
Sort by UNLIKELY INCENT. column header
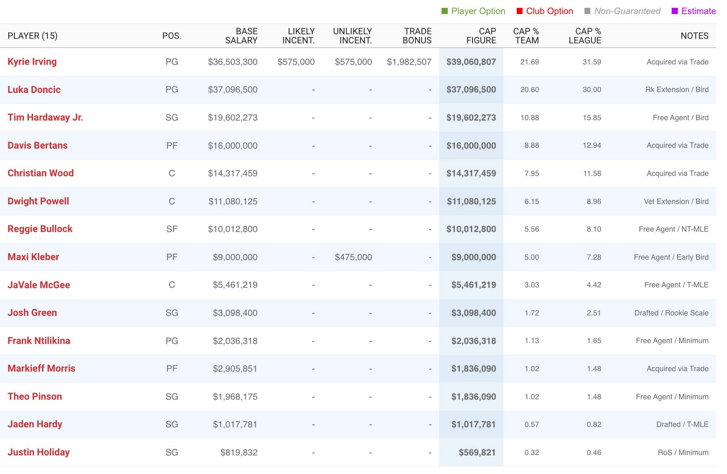coord(352,36)
